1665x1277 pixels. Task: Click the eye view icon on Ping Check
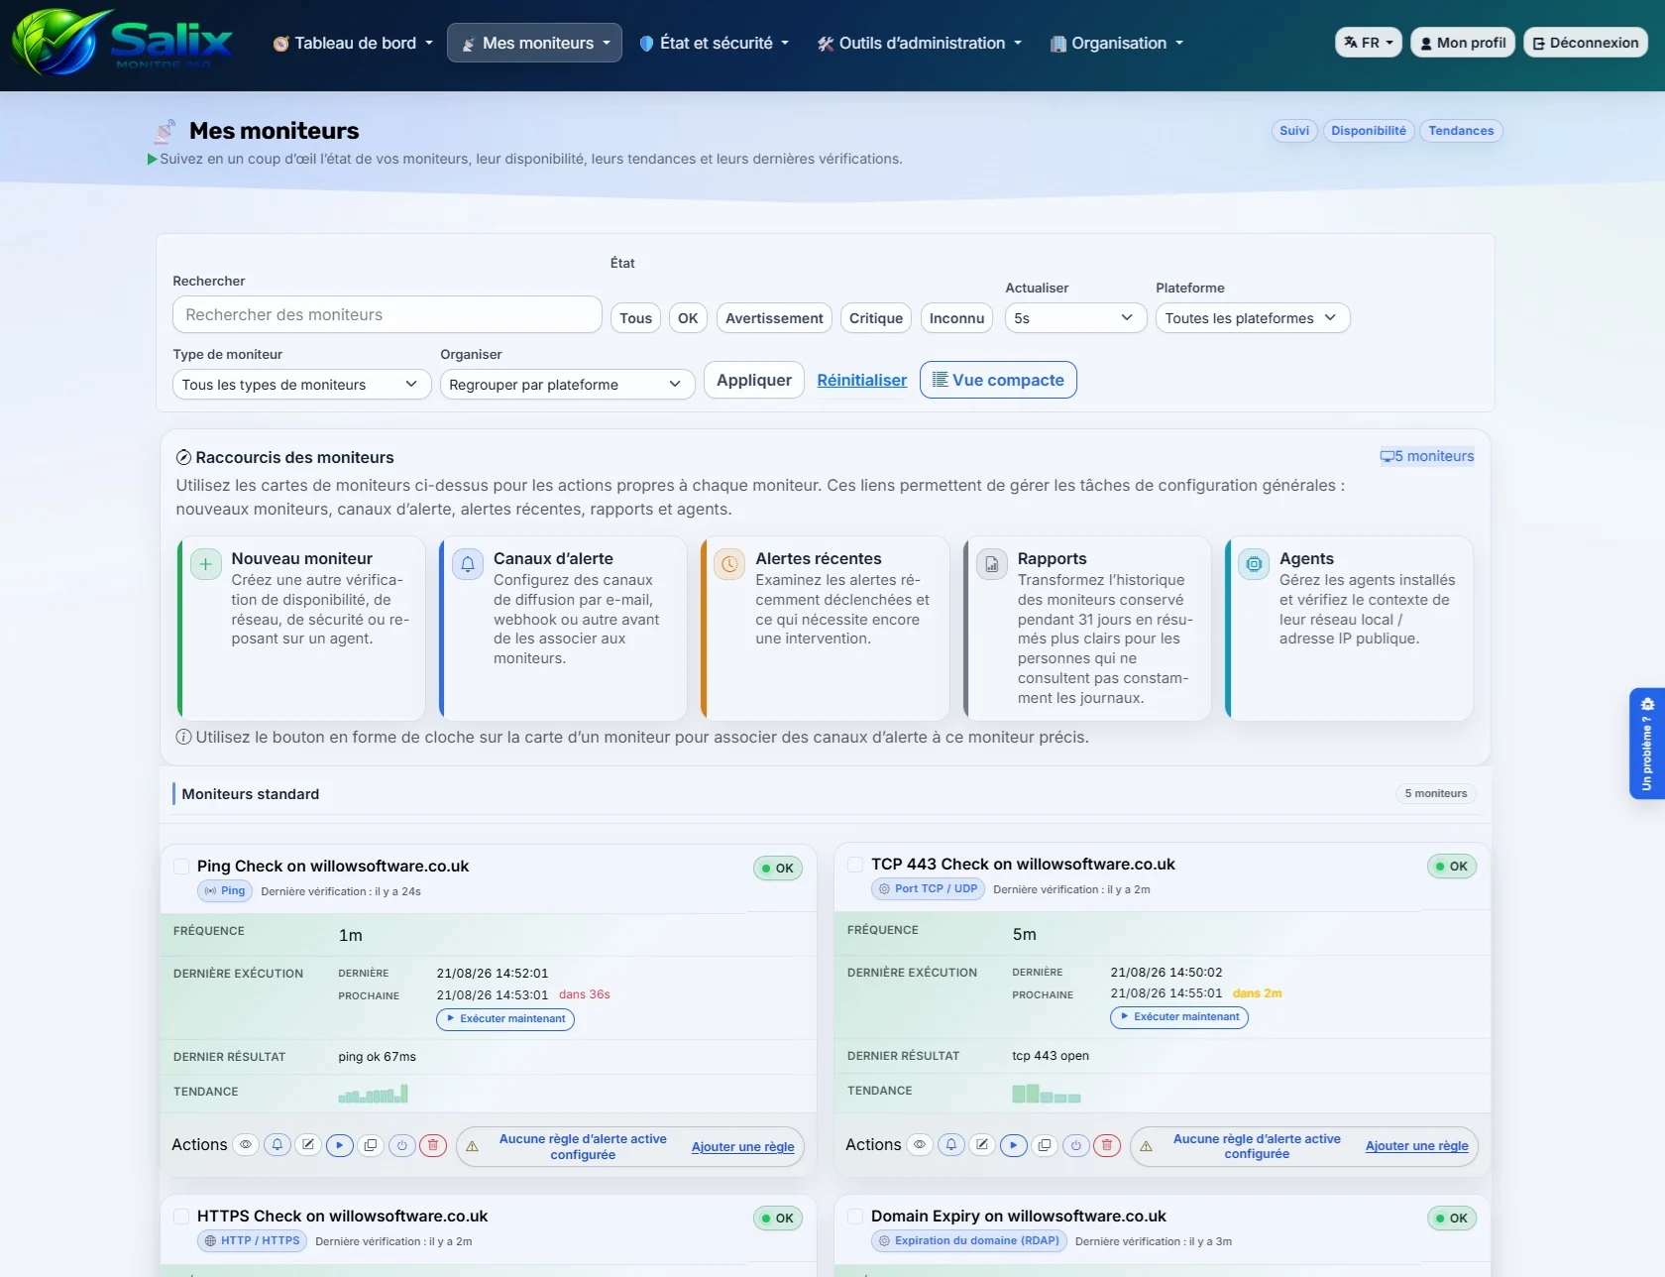pyautogui.click(x=246, y=1145)
